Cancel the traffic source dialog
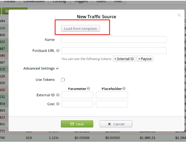Screen dimensions: 186x142 pyautogui.click(x=116, y=124)
